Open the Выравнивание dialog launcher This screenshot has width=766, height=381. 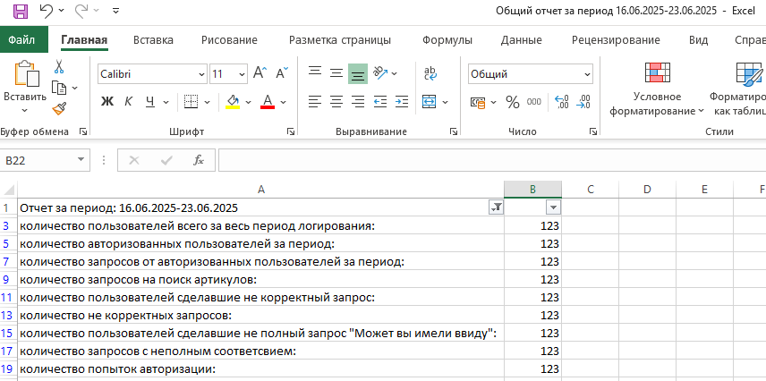tap(453, 131)
